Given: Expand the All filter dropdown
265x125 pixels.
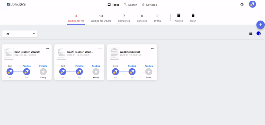Looking at the screenshot, I should tap(20, 34).
